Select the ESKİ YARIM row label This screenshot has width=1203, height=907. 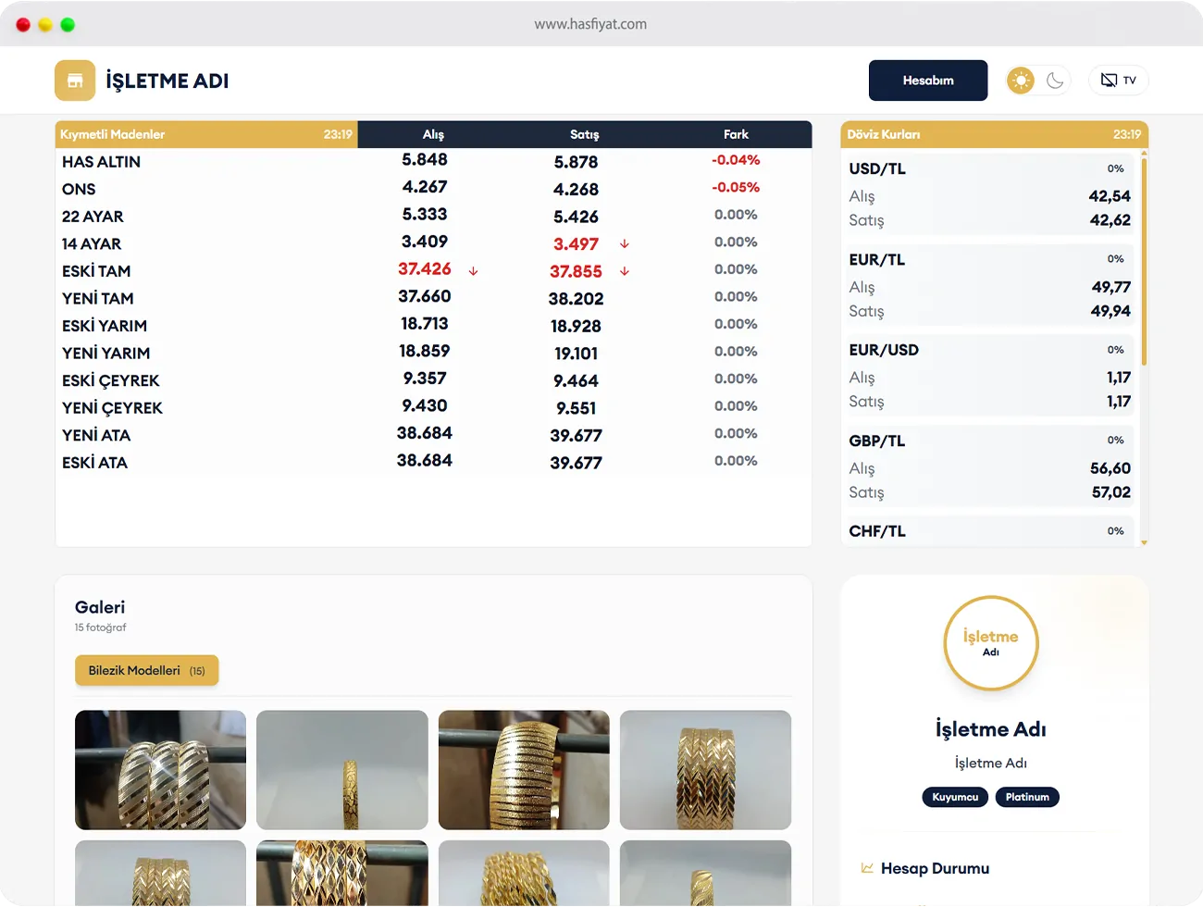point(105,326)
